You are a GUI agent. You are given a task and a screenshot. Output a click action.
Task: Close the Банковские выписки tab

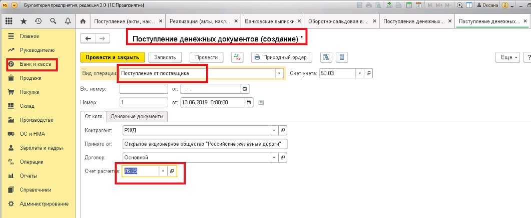[x=299, y=21]
